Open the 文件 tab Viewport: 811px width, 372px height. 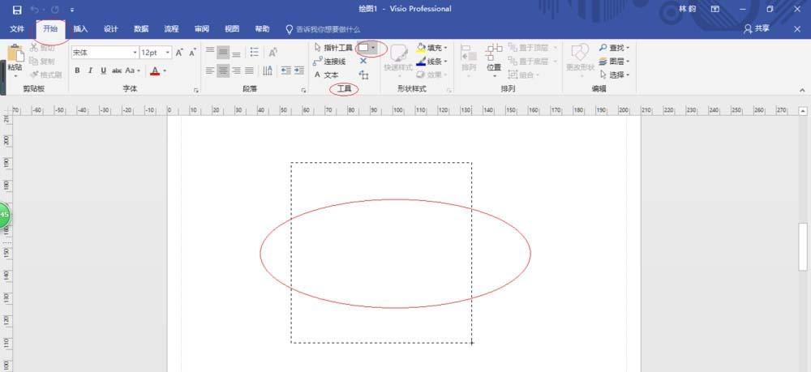pos(17,29)
